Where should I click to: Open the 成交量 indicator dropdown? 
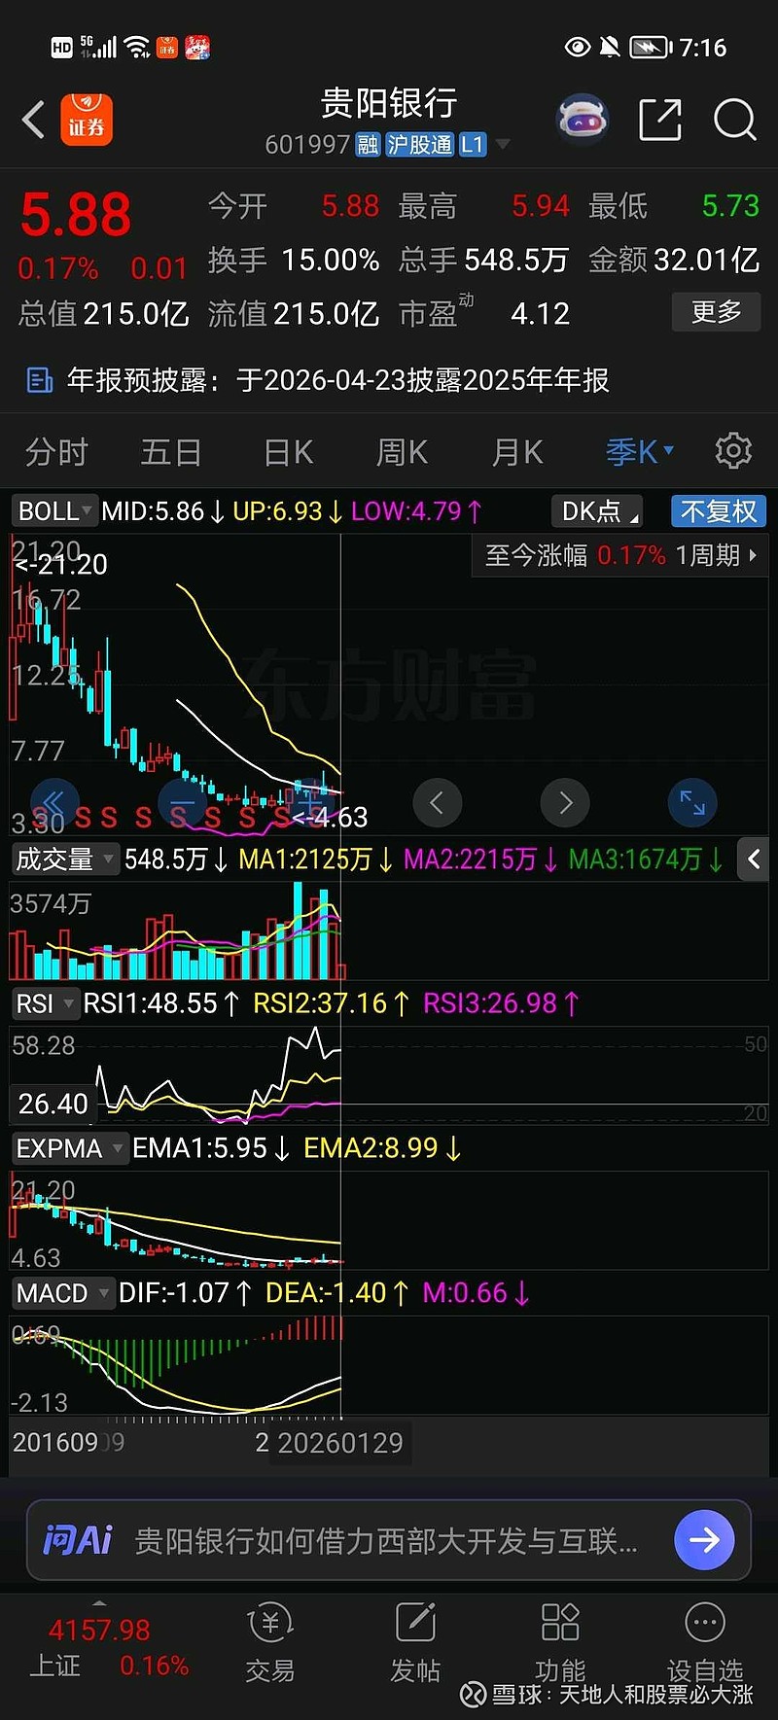click(x=64, y=860)
